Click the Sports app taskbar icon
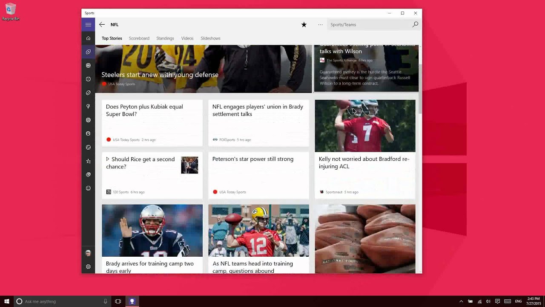545x307 pixels. point(132,301)
